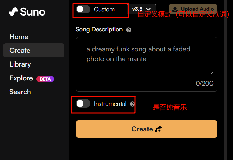
Task: Enable the Custom mode toggle
Action: click(83, 9)
